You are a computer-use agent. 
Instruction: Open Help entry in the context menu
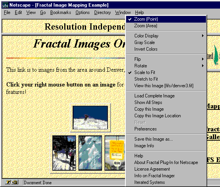click(x=166, y=156)
